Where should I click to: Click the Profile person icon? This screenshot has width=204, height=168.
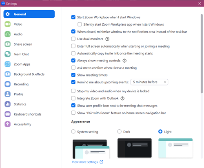coord(8,94)
